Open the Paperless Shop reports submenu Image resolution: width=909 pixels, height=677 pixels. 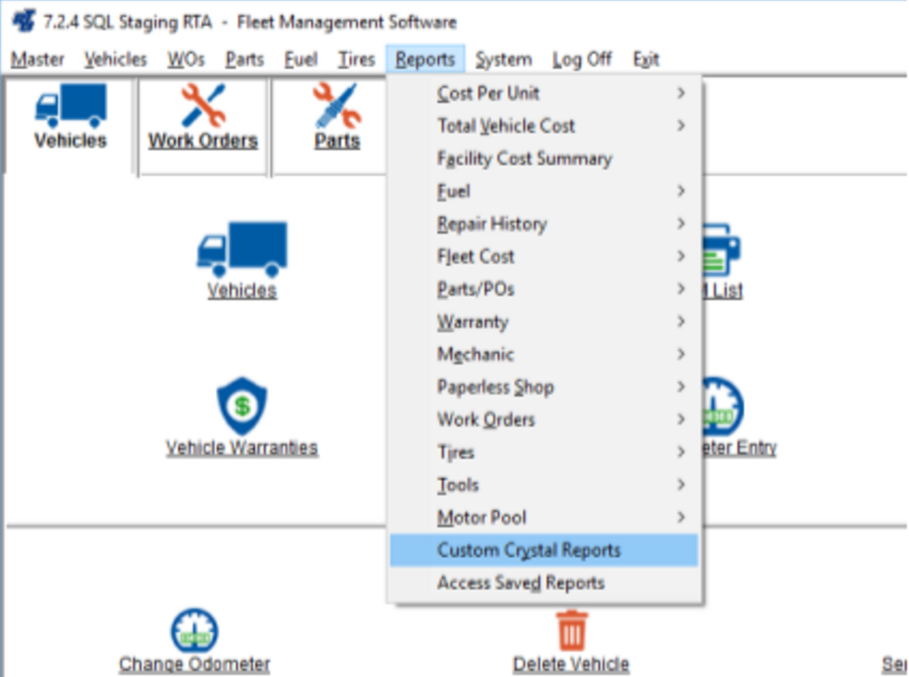[495, 387]
